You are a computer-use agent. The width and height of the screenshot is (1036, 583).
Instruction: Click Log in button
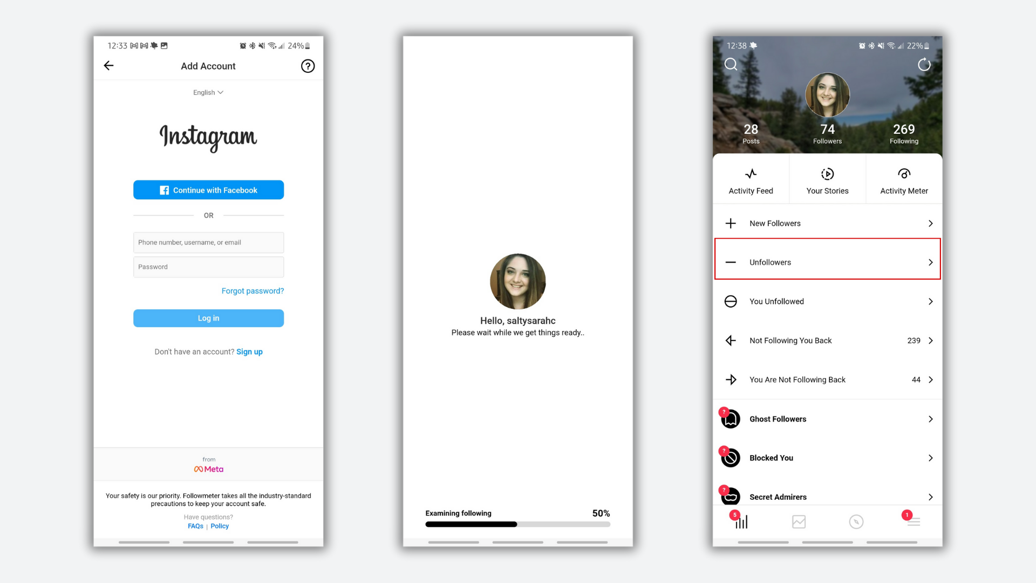coord(208,317)
